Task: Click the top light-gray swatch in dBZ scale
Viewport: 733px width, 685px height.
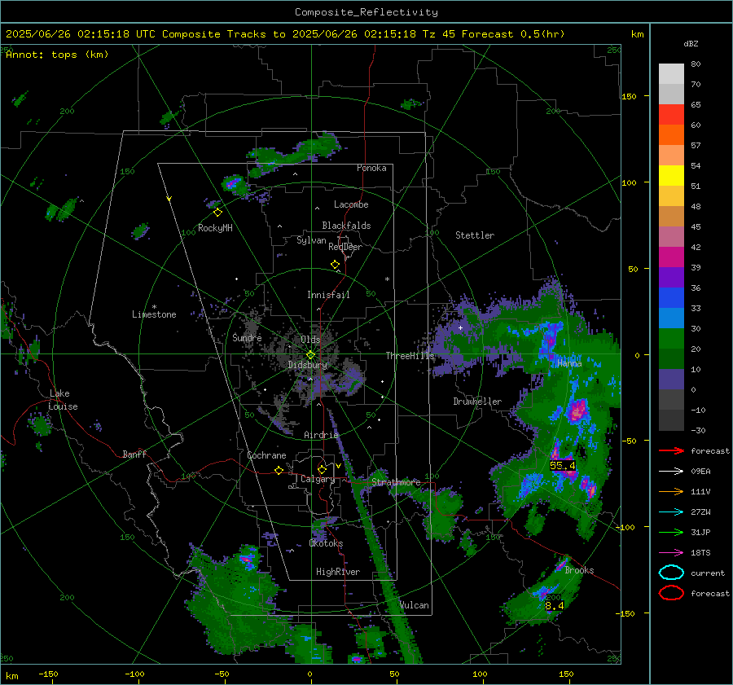Action: [x=671, y=74]
